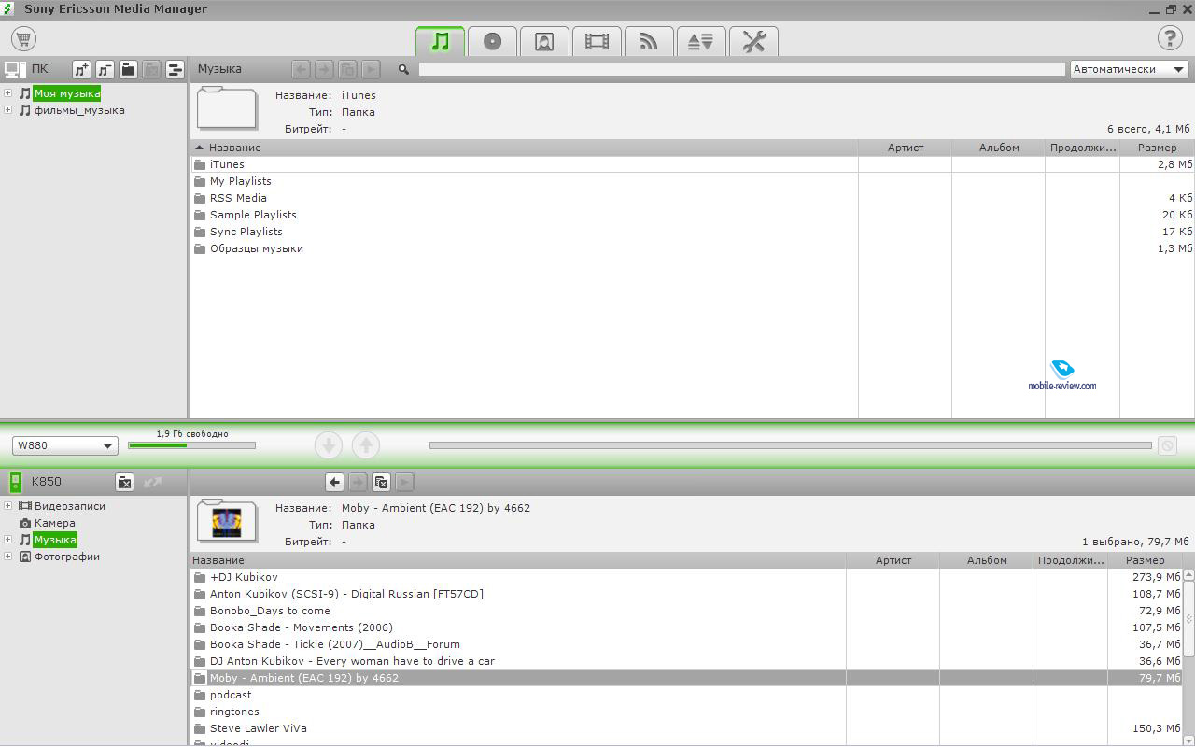The width and height of the screenshot is (1195, 747).
Task: Expand the phone Музыка tree node
Action: (8, 540)
